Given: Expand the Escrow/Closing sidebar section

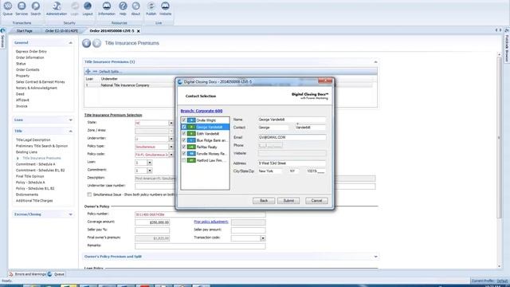Looking at the screenshot, I should click(71, 214).
